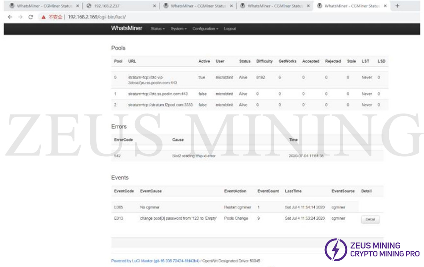Click the Detail button for event E013

[x=370, y=220]
